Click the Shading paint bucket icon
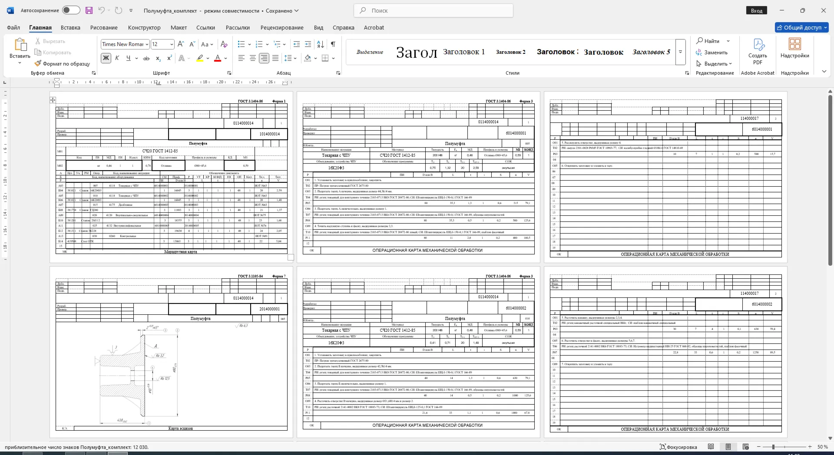The image size is (834, 455). coord(308,58)
